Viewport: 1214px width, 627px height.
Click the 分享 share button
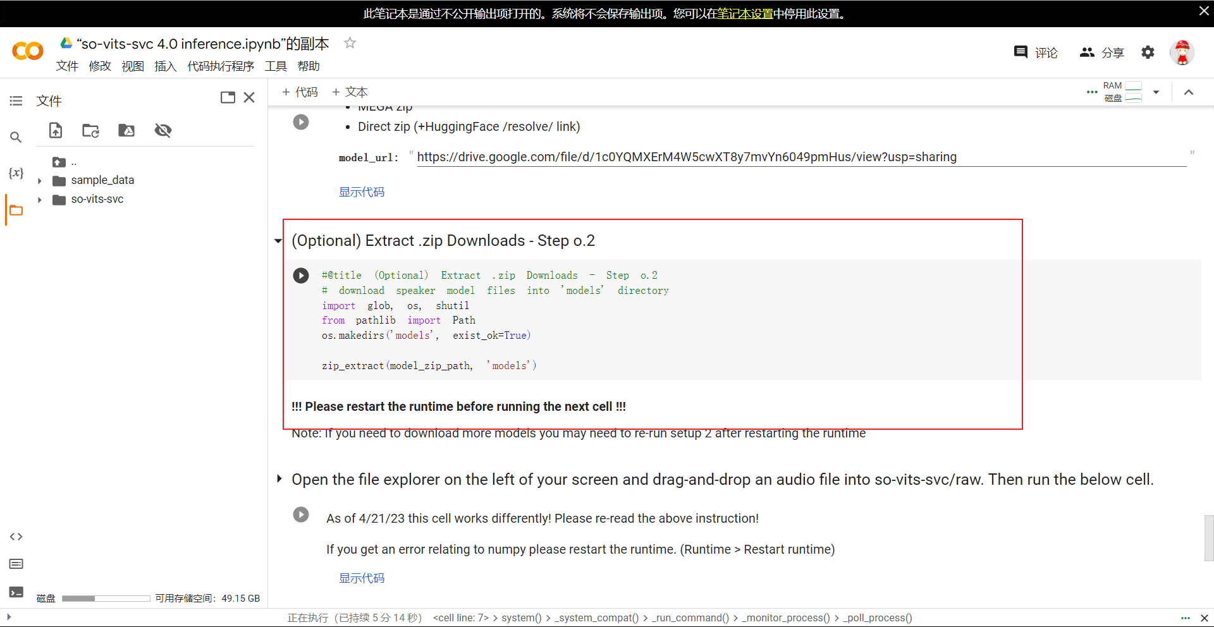click(x=1101, y=52)
